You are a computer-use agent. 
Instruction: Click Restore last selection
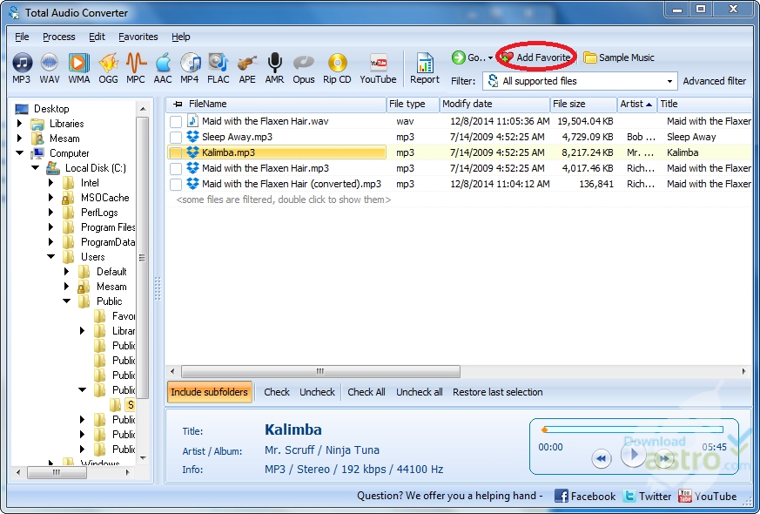click(x=498, y=392)
